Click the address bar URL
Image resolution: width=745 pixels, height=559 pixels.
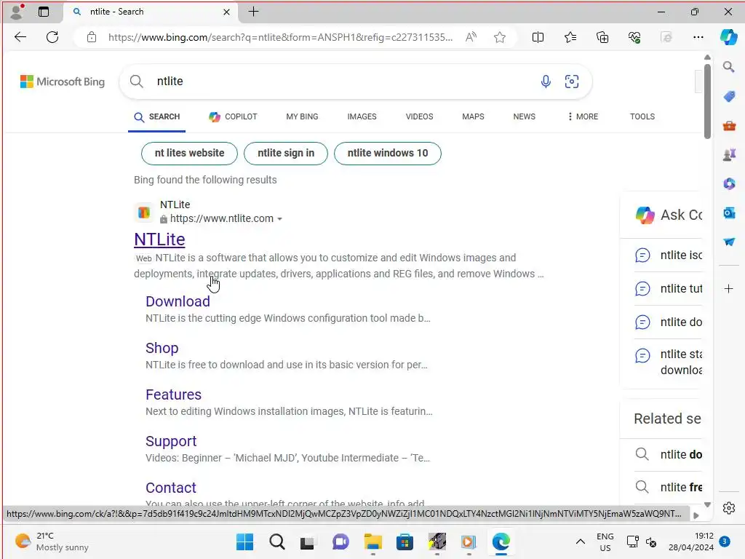pos(280,37)
